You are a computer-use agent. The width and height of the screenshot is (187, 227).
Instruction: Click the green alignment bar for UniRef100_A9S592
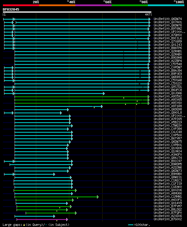tap(82, 97)
